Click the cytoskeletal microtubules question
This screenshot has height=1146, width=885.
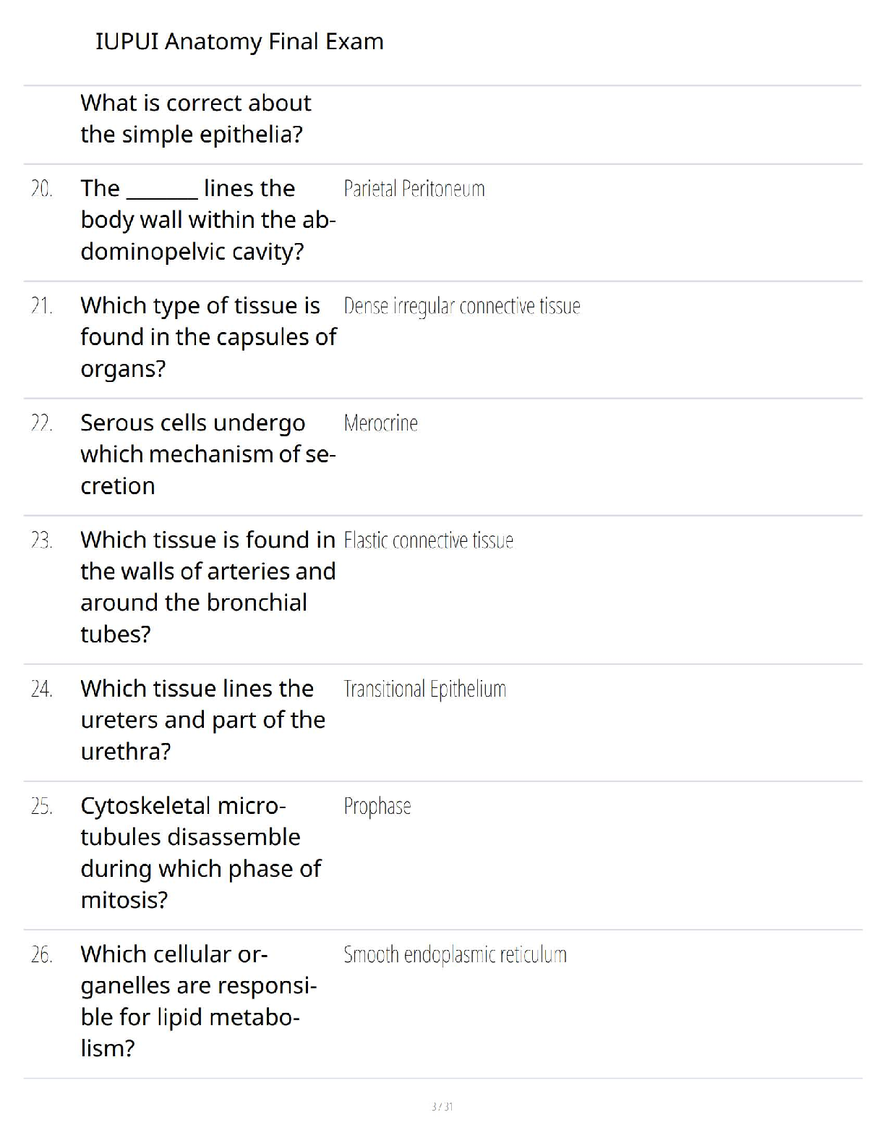[x=200, y=852]
